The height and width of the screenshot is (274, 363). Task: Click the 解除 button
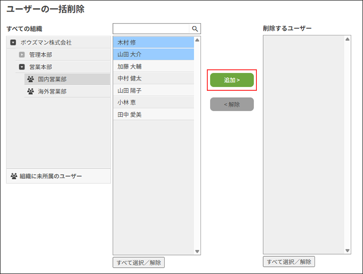tap(231, 104)
